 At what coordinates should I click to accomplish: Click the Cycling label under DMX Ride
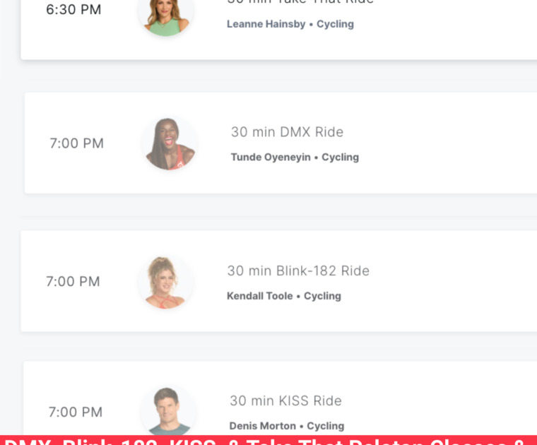341,157
